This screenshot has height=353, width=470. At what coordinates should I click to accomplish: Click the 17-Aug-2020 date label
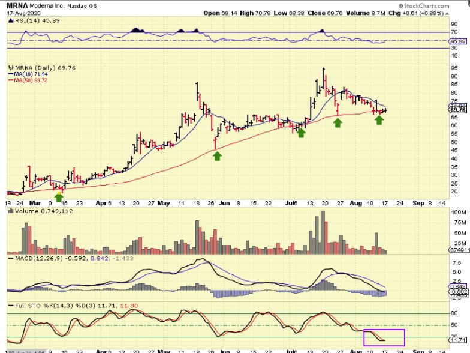click(x=23, y=13)
